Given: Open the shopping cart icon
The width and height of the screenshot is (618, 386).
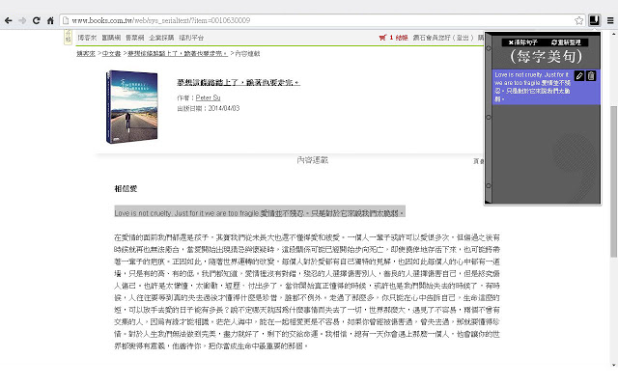Looking at the screenshot, I should [382, 38].
